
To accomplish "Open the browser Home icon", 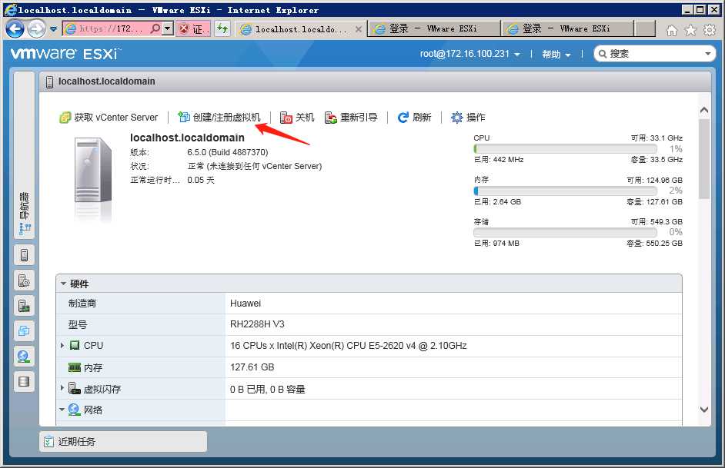I will pyautogui.click(x=671, y=31).
